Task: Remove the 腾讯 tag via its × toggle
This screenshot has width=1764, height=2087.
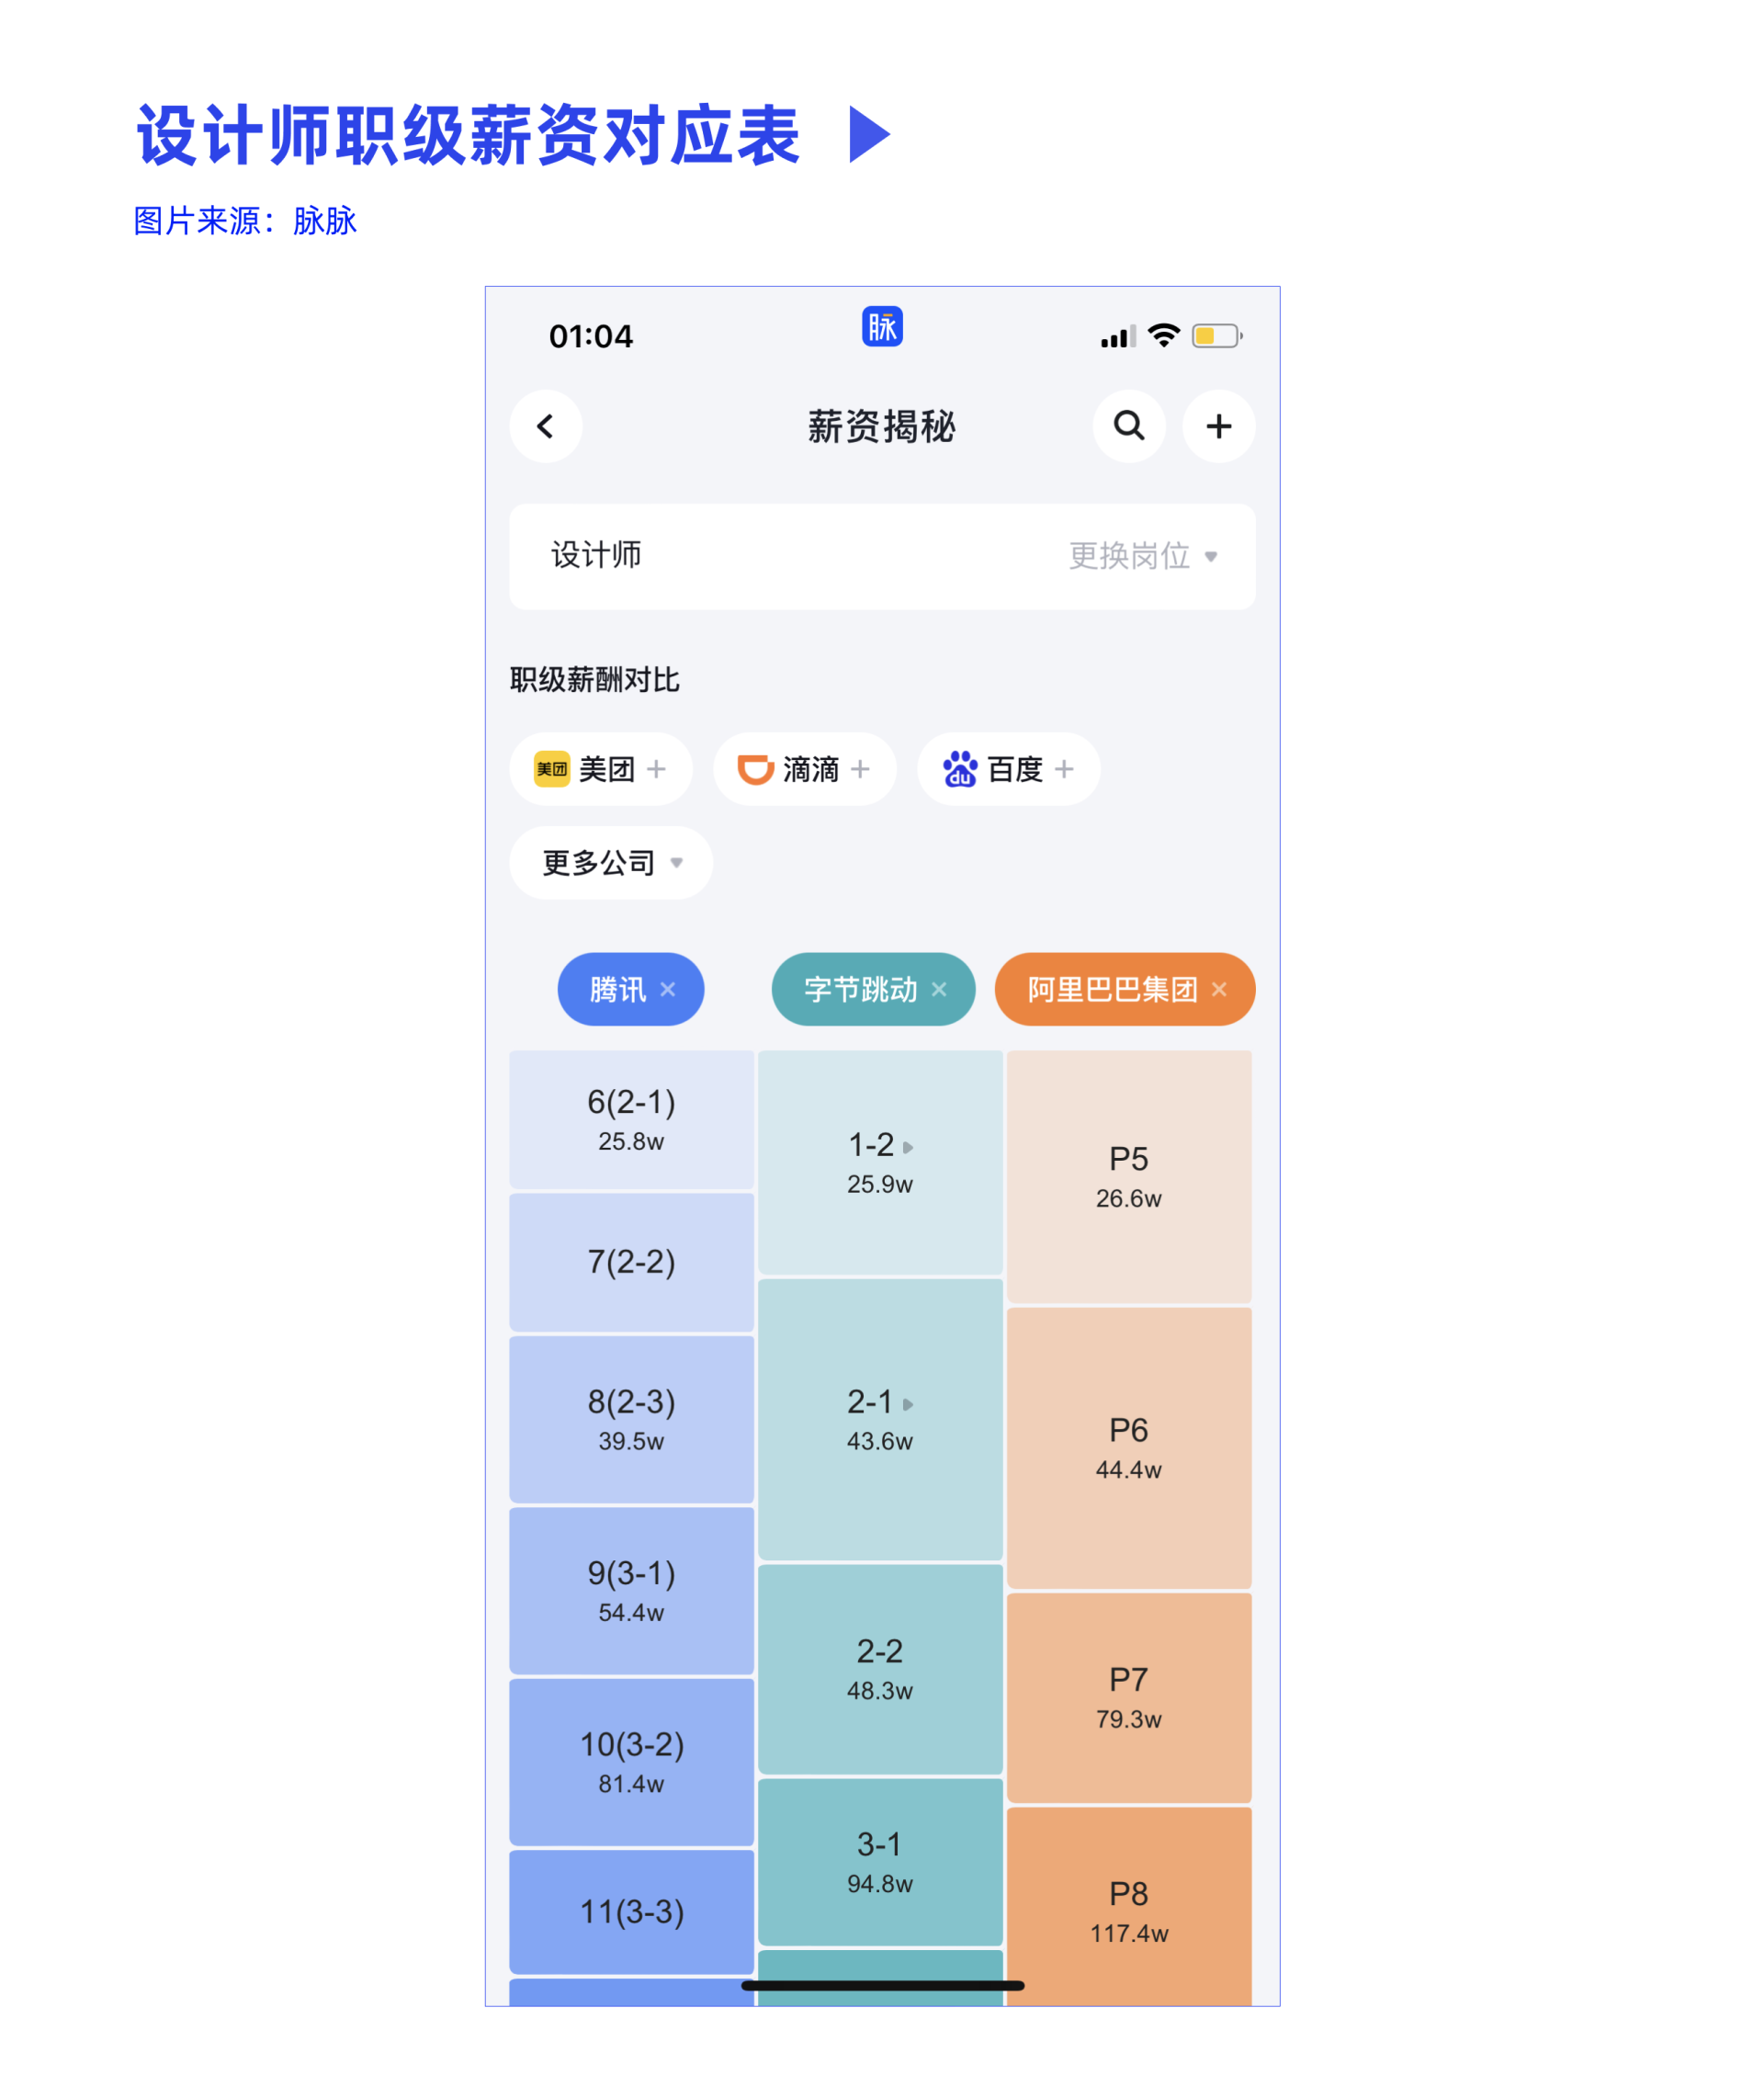Action: coord(671,990)
